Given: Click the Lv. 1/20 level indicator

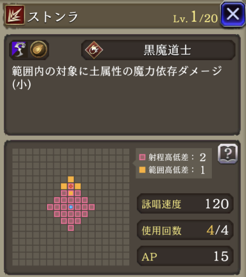Looking at the screenshot, I should (x=195, y=17).
